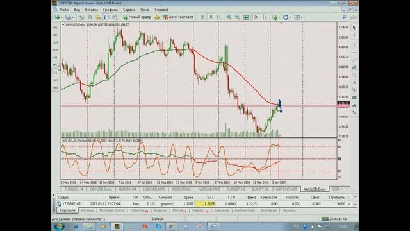Select the cursor arrow tool
This screenshot has width=410, height=231.
[354, 28]
